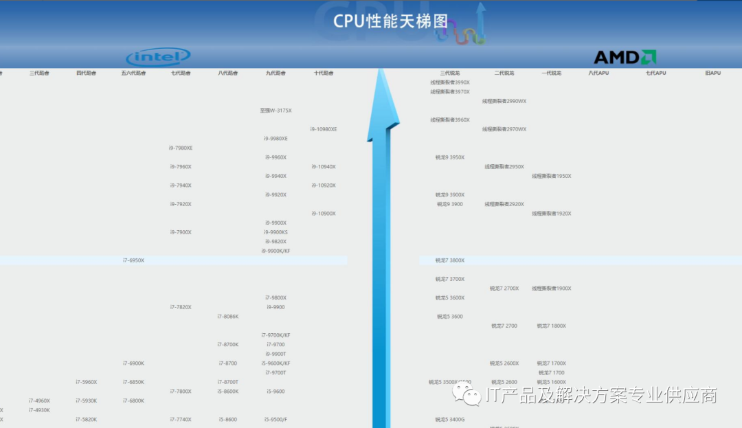Click the 线程撕裂者2920X entry

[x=504, y=204]
